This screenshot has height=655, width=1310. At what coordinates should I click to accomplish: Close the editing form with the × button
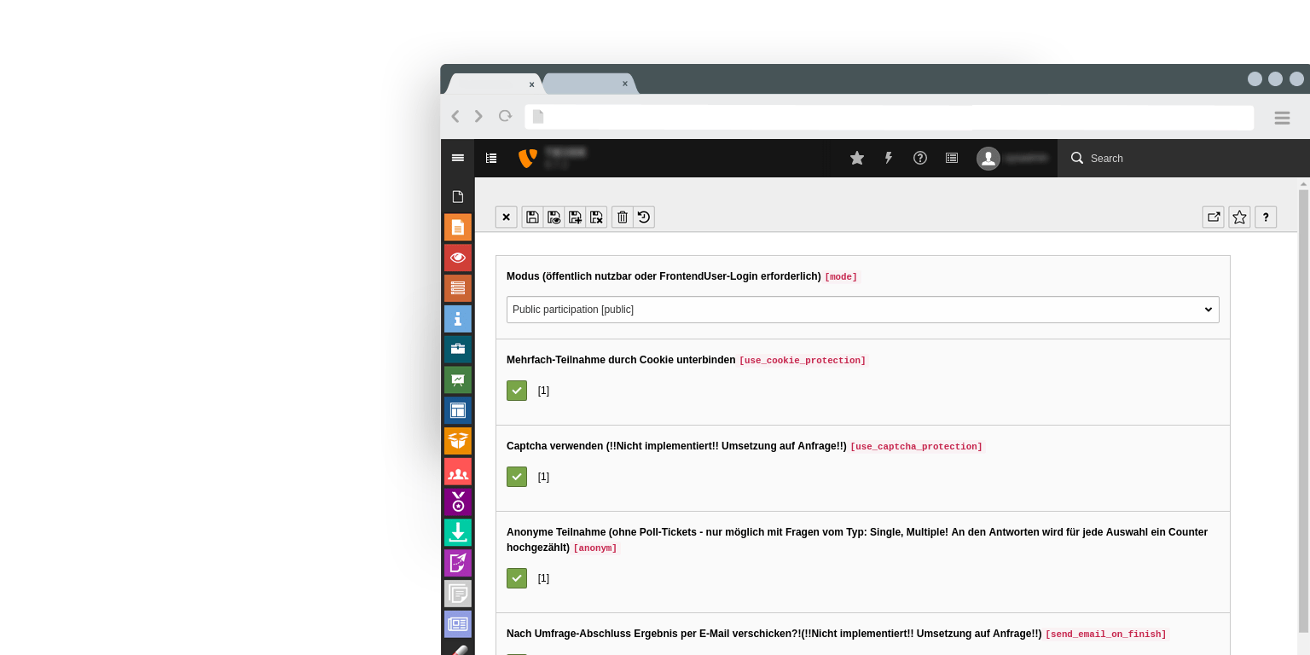point(506,217)
